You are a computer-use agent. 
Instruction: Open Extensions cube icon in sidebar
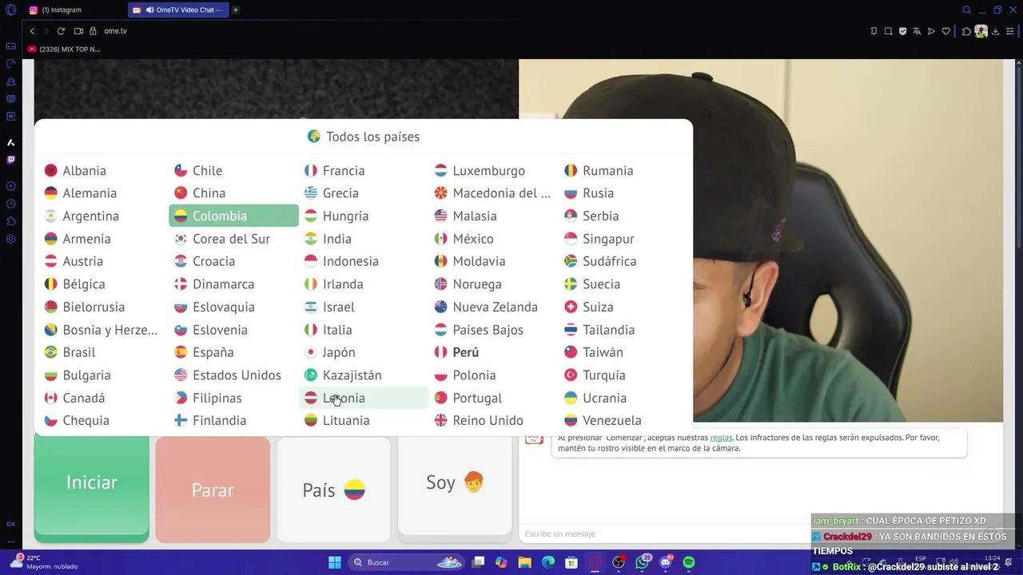click(10, 221)
